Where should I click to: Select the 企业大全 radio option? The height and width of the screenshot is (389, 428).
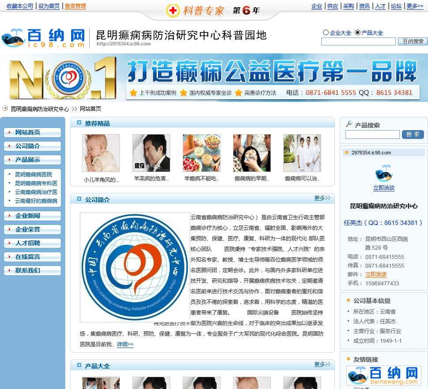[326, 33]
